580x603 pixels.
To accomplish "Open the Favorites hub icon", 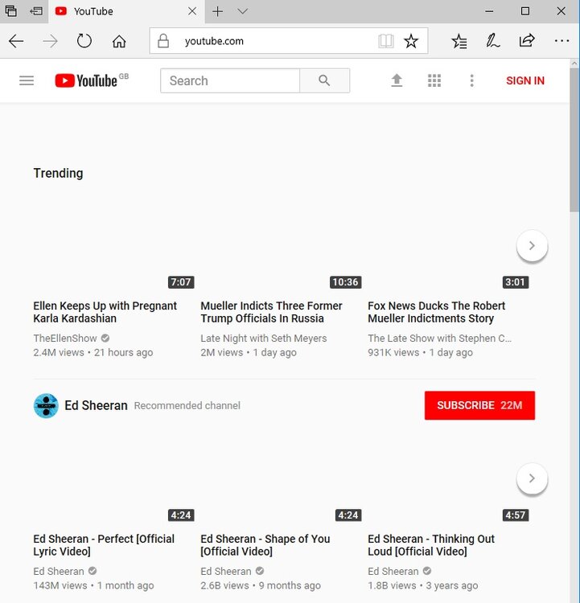I will (x=459, y=41).
